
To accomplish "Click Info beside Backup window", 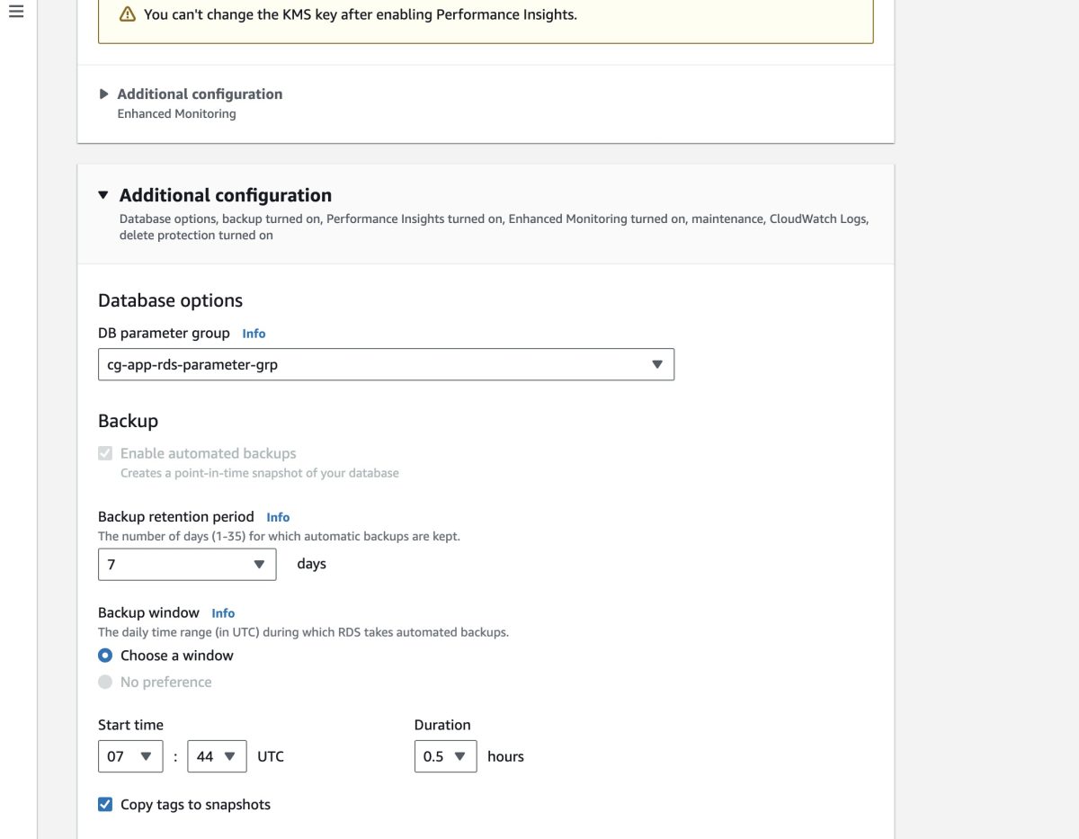I will click(x=223, y=612).
